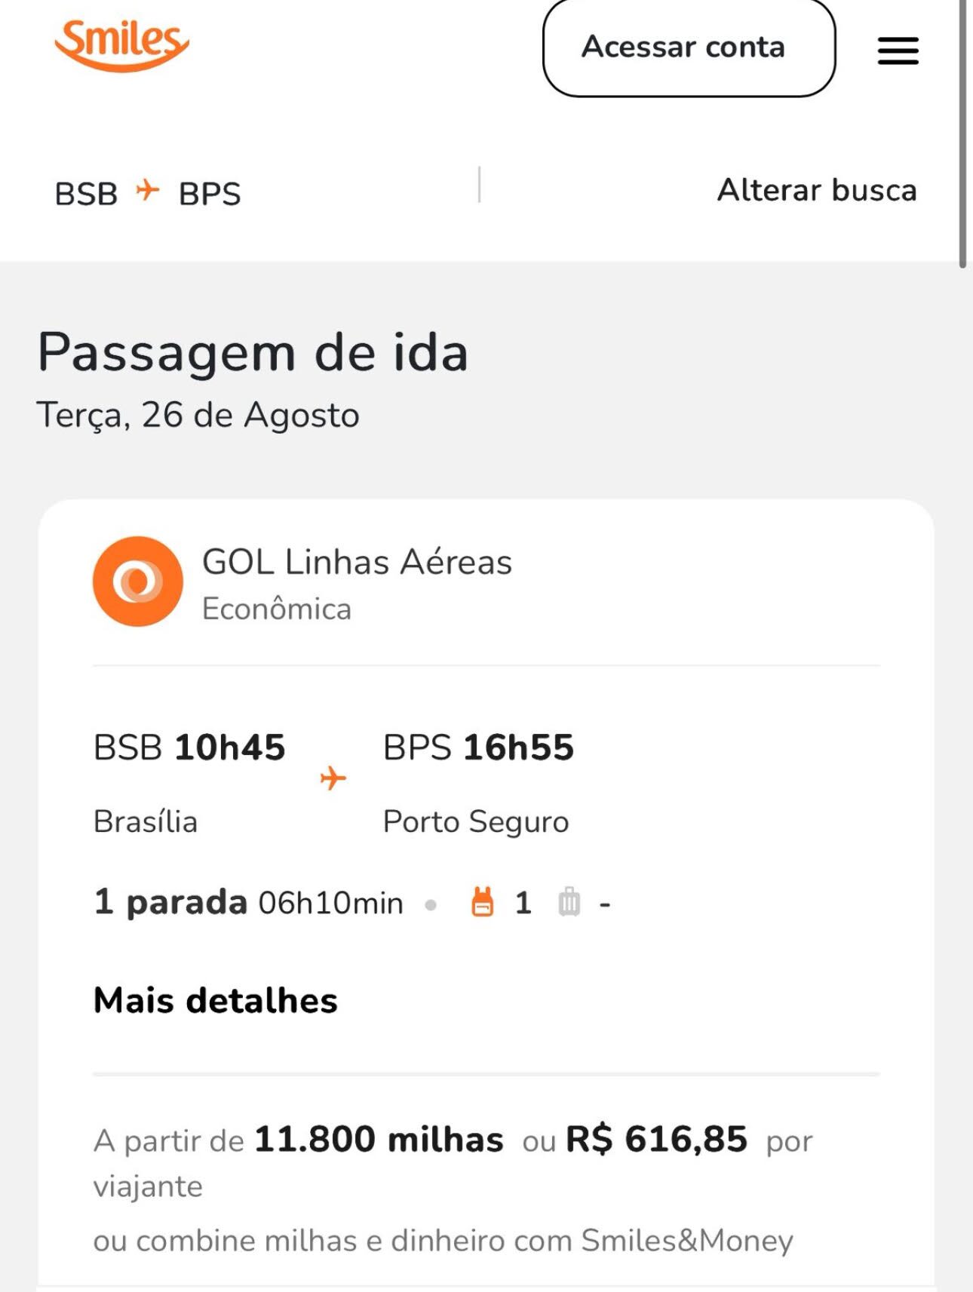Select the 11.800 milhas price
The image size is (973, 1292).
pos(379,1139)
